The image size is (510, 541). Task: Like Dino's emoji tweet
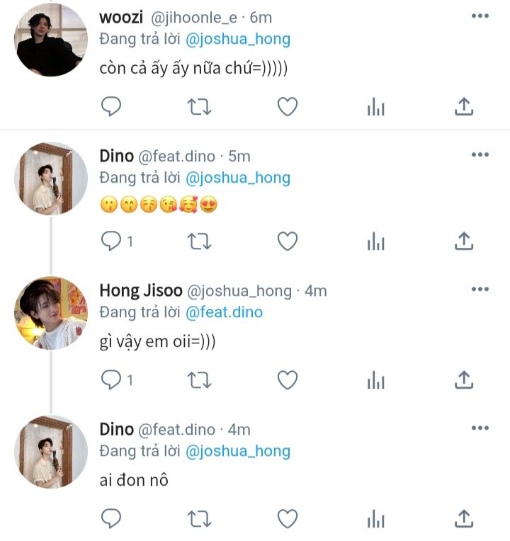pyautogui.click(x=288, y=241)
